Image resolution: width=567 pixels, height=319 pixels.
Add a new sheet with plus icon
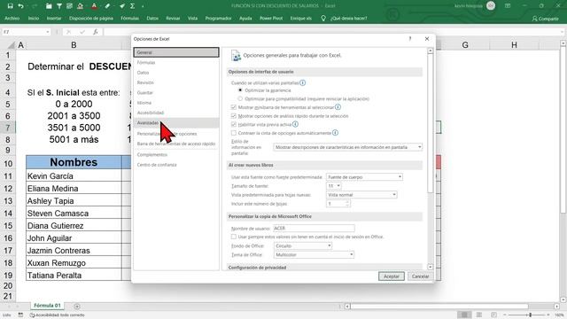tap(77, 307)
